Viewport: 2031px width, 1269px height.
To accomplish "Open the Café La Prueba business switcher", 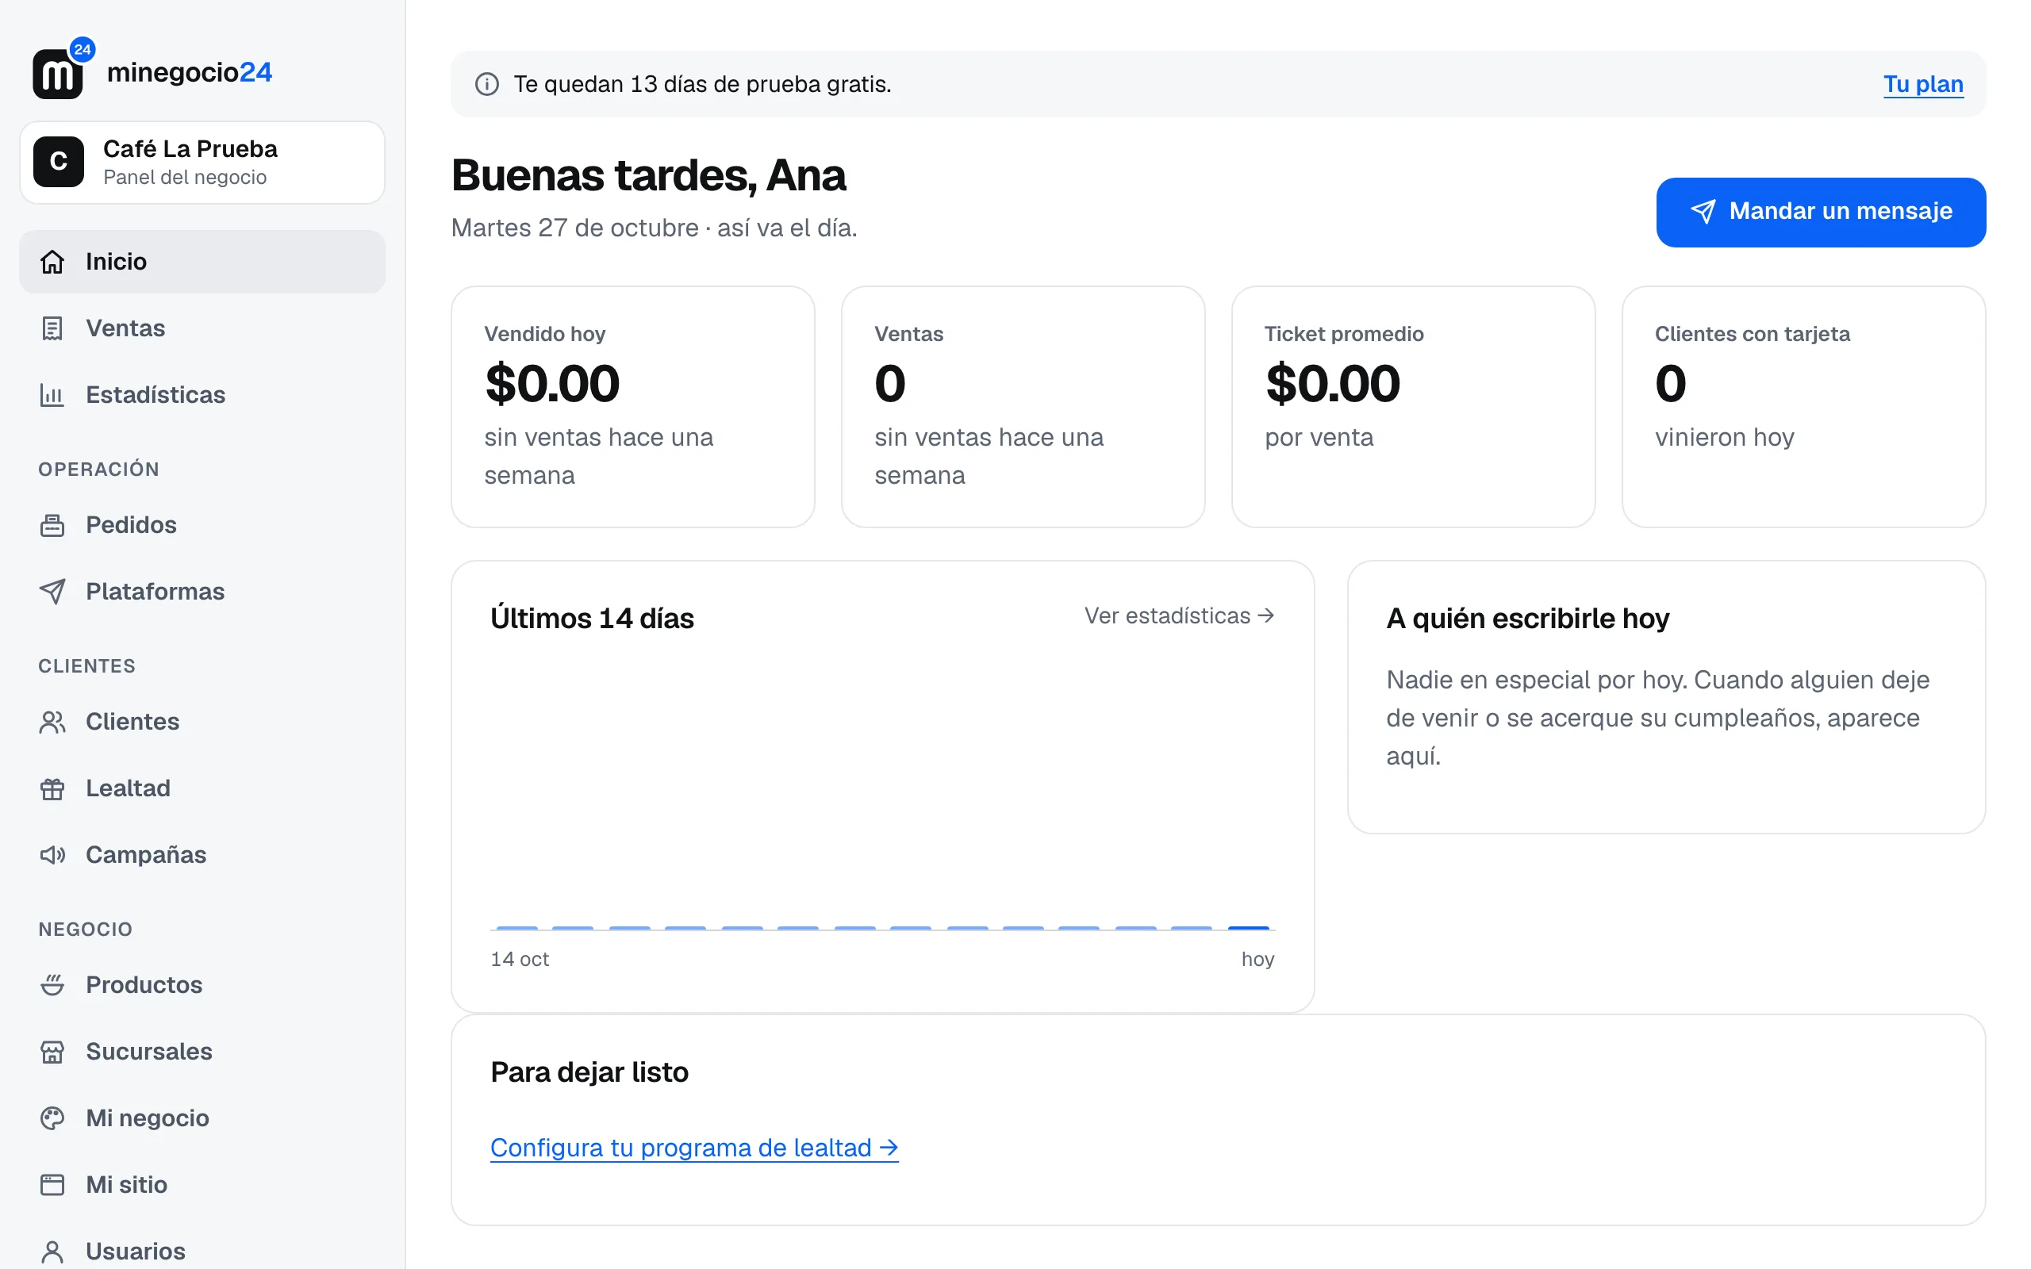I will pyautogui.click(x=202, y=163).
